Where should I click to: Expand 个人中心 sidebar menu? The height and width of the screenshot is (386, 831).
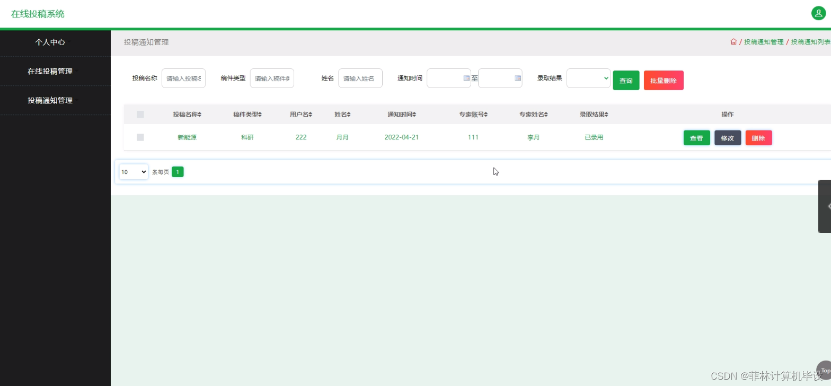[50, 42]
